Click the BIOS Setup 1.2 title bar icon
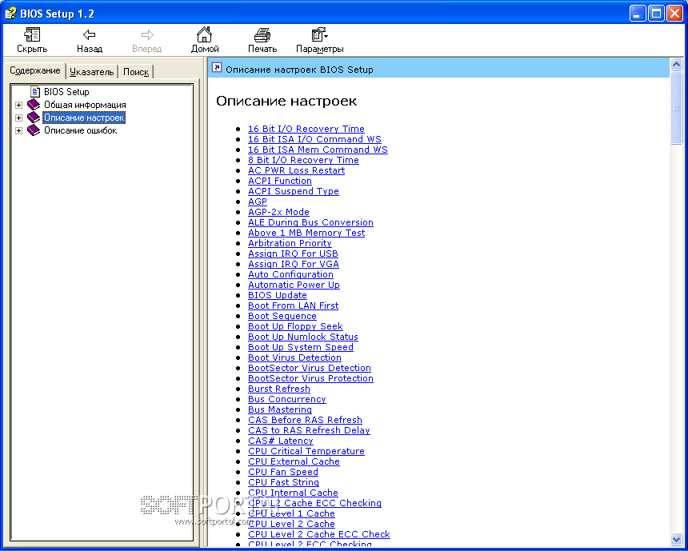The image size is (688, 551). [x=10, y=14]
